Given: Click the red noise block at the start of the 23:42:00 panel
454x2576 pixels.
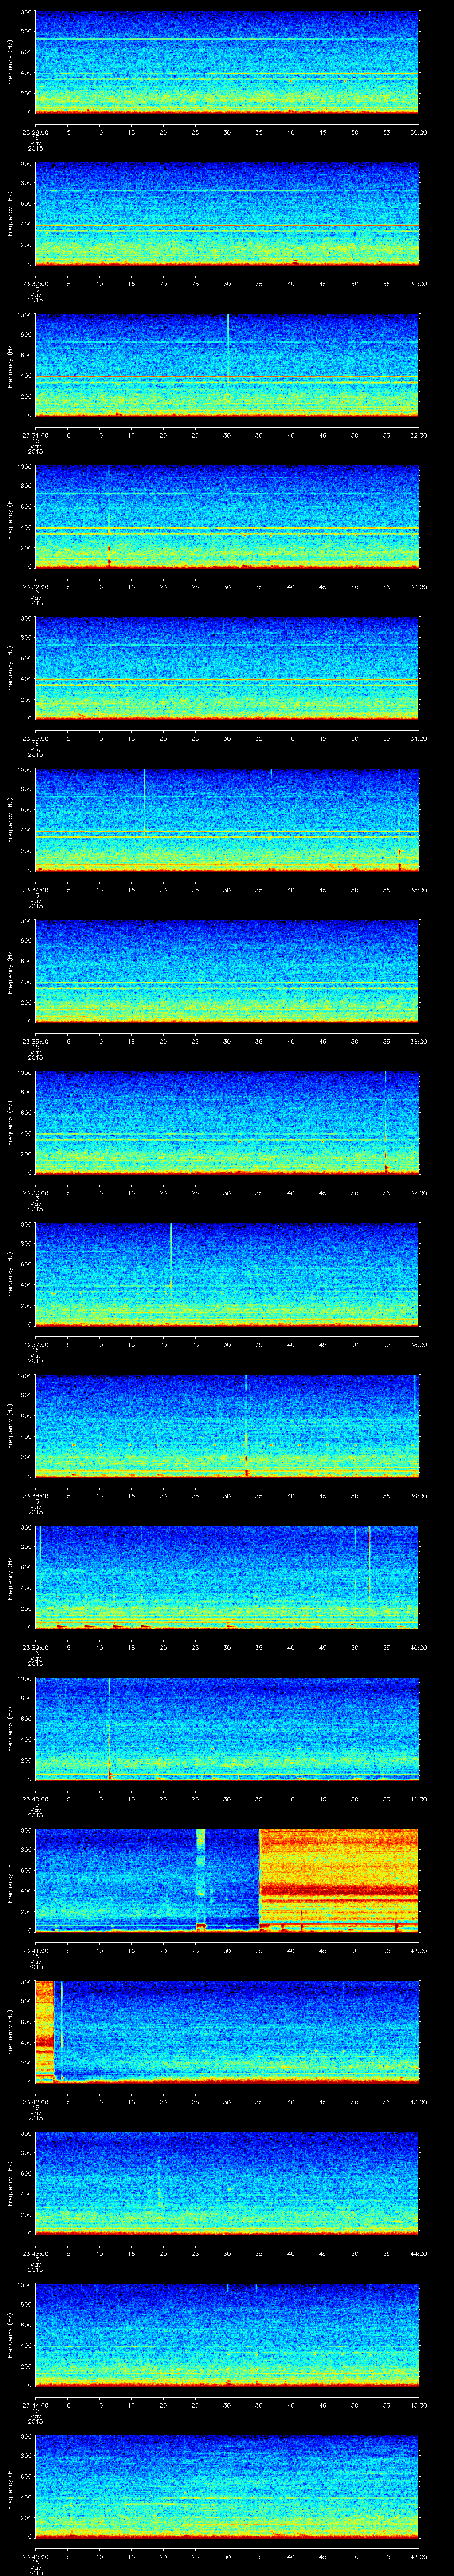Looking at the screenshot, I should coord(44,2032).
